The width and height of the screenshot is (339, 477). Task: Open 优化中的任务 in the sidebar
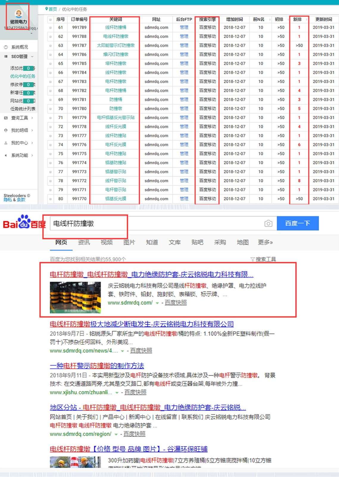coord(23,76)
